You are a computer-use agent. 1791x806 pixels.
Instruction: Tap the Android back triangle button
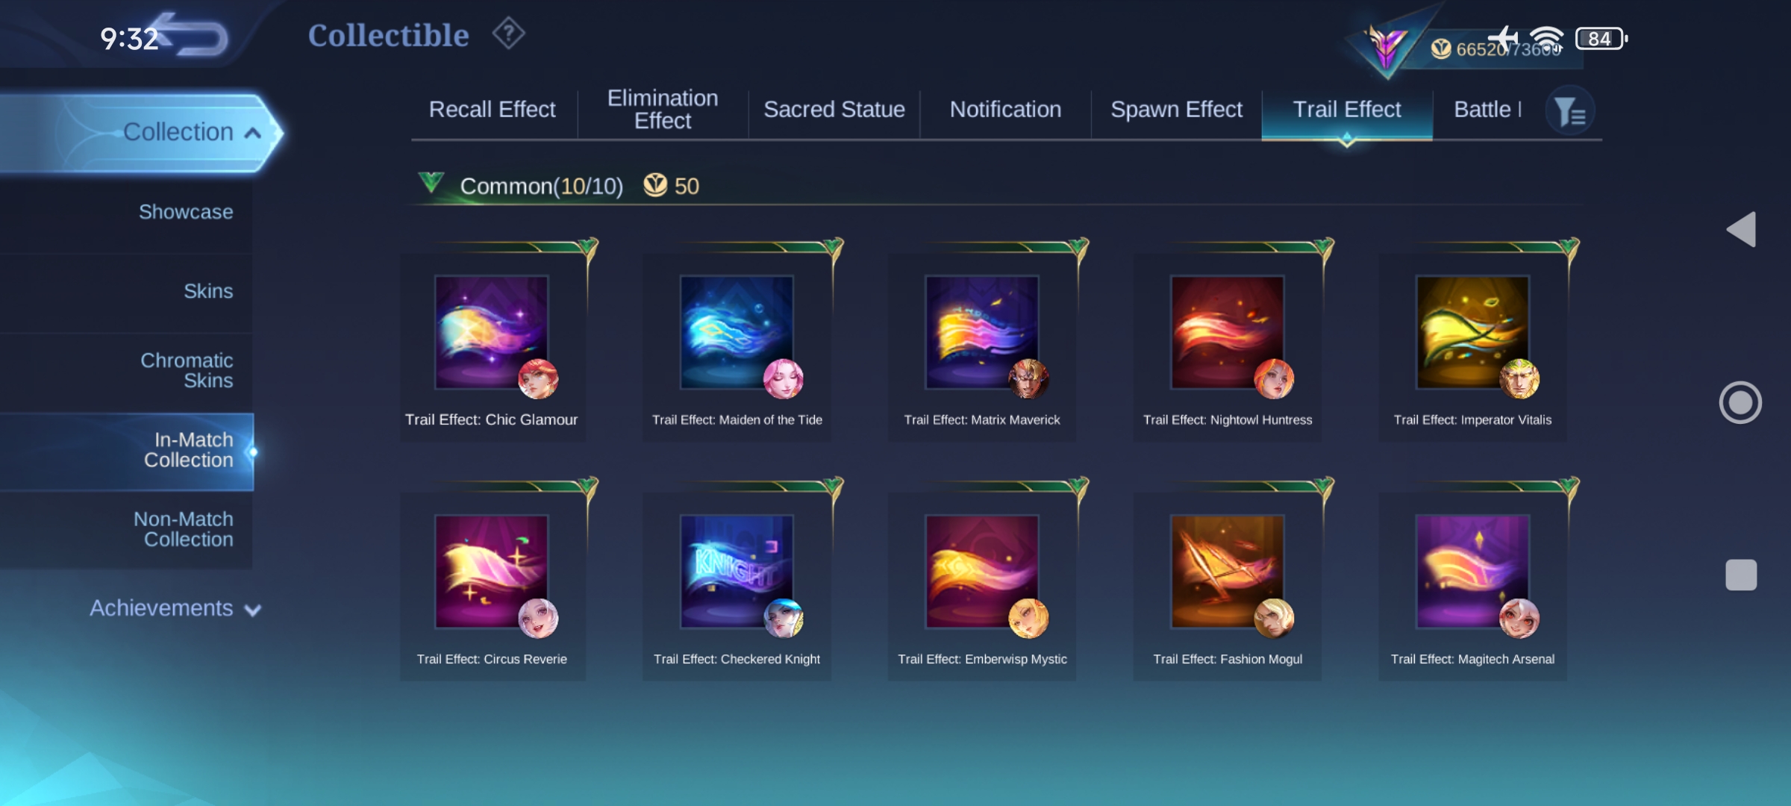tap(1741, 229)
